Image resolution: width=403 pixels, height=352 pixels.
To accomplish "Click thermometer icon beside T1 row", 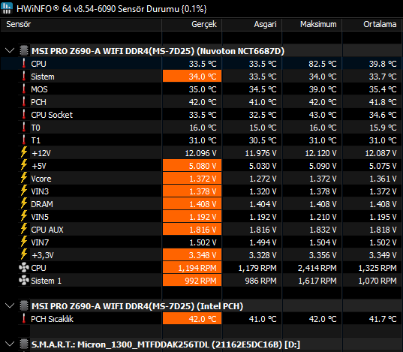I will pos(24,140).
